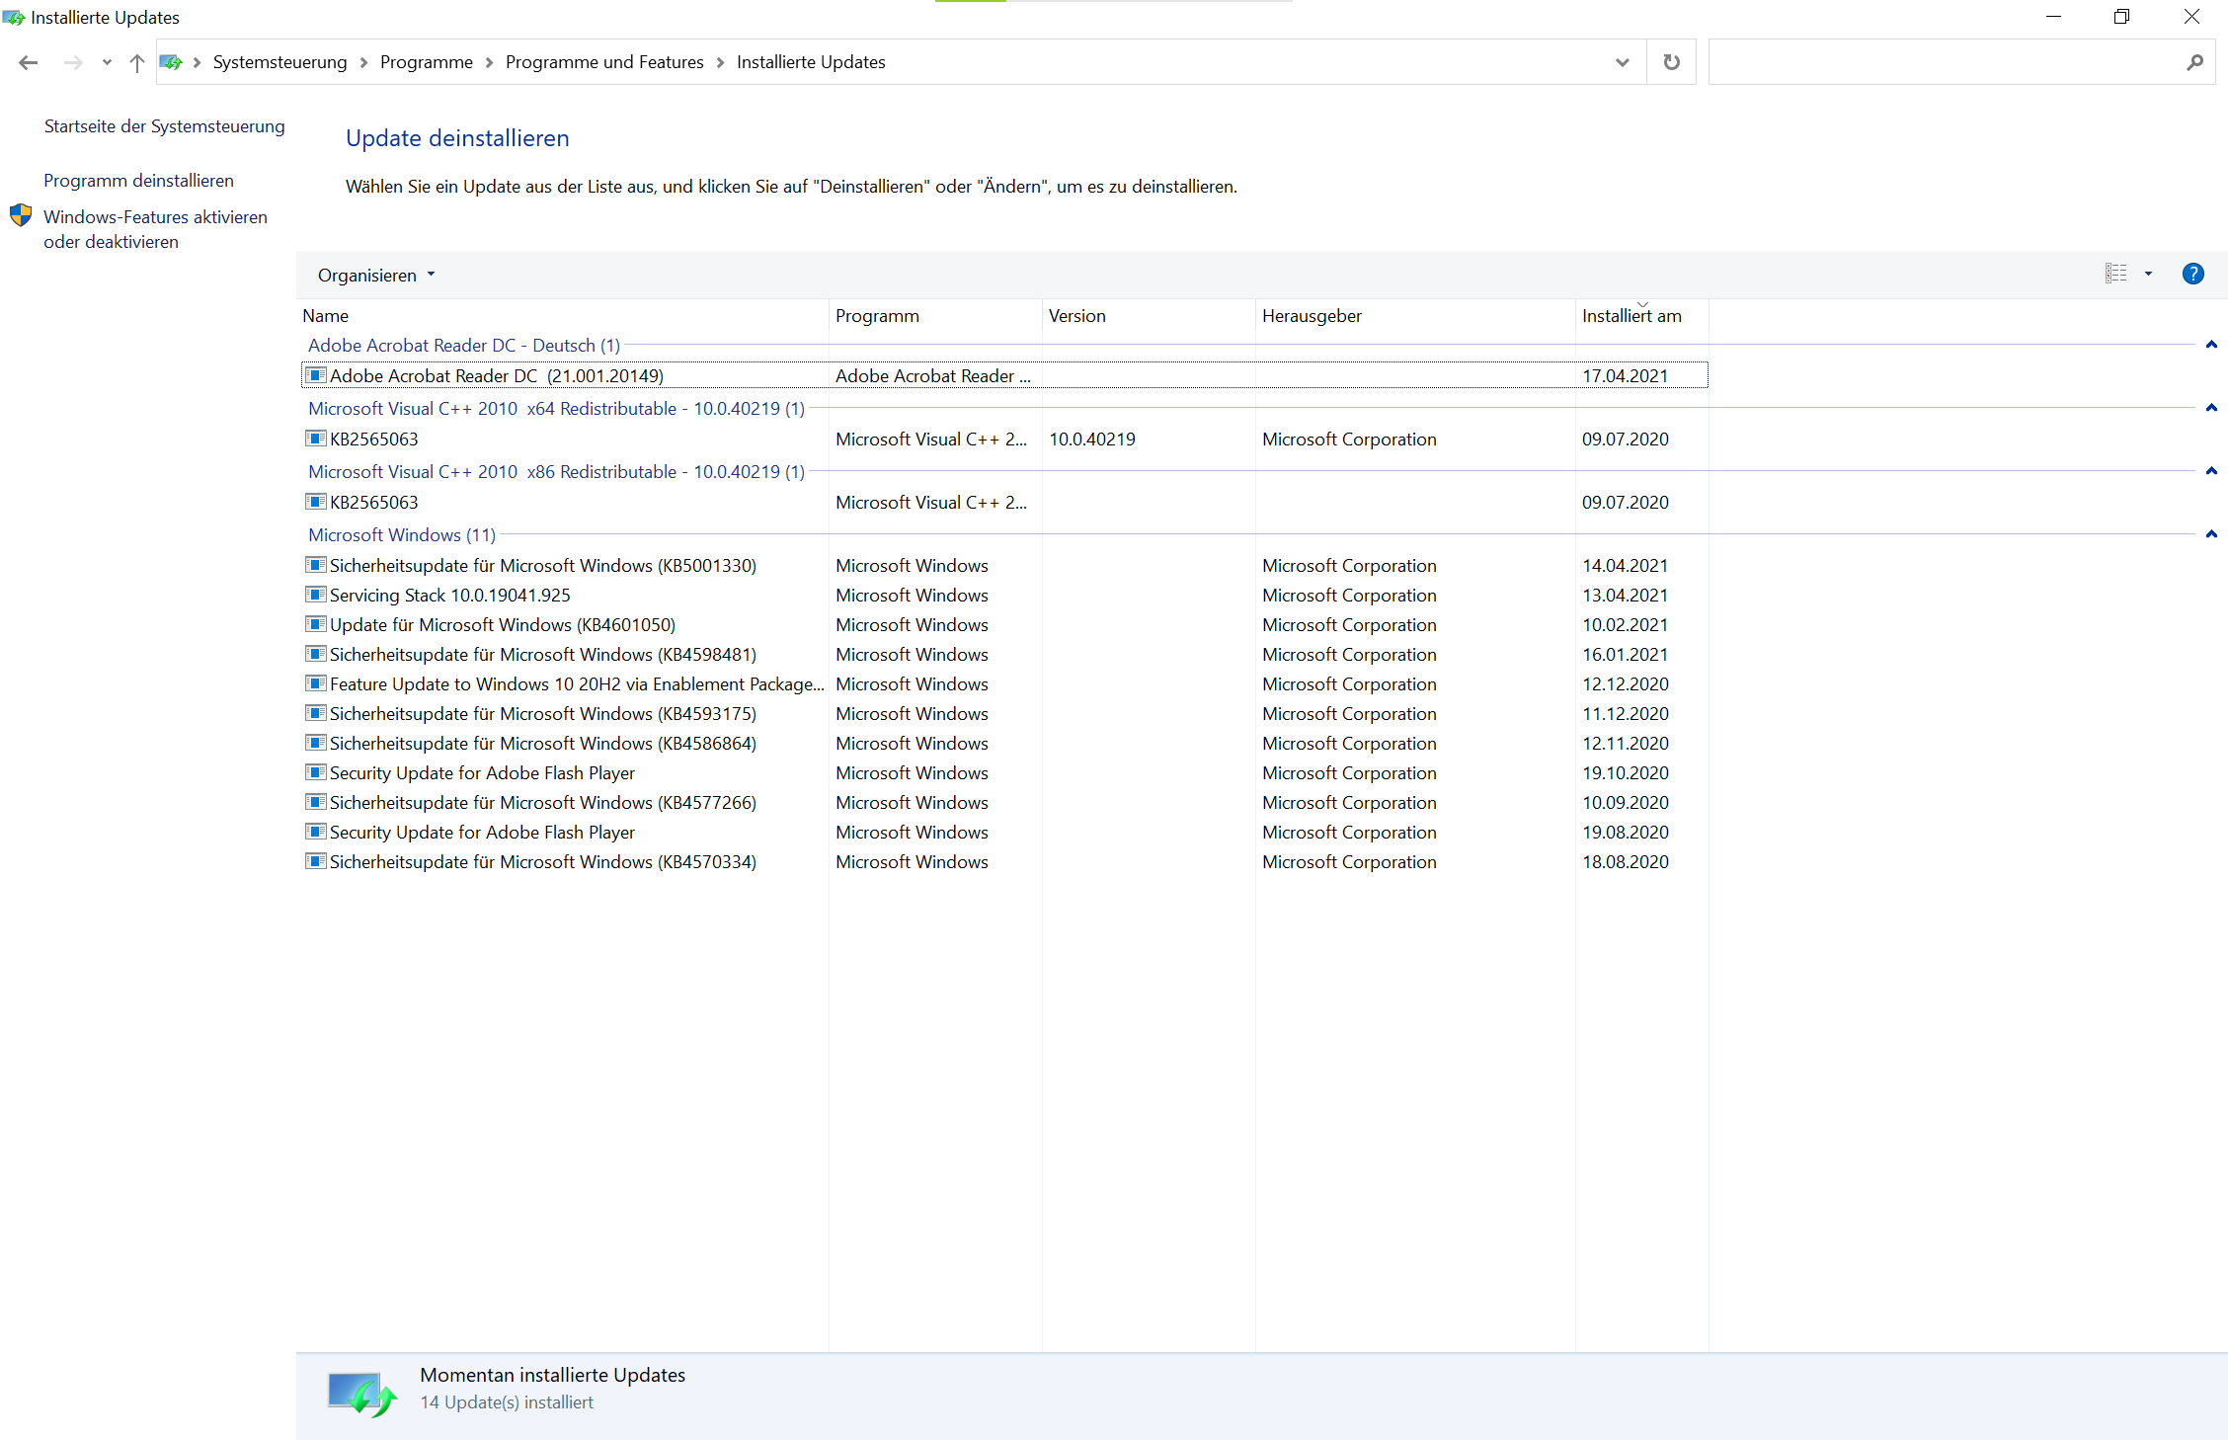Click Programme und Features breadcrumb
Viewport: 2228px width, 1440px height.
(x=604, y=62)
